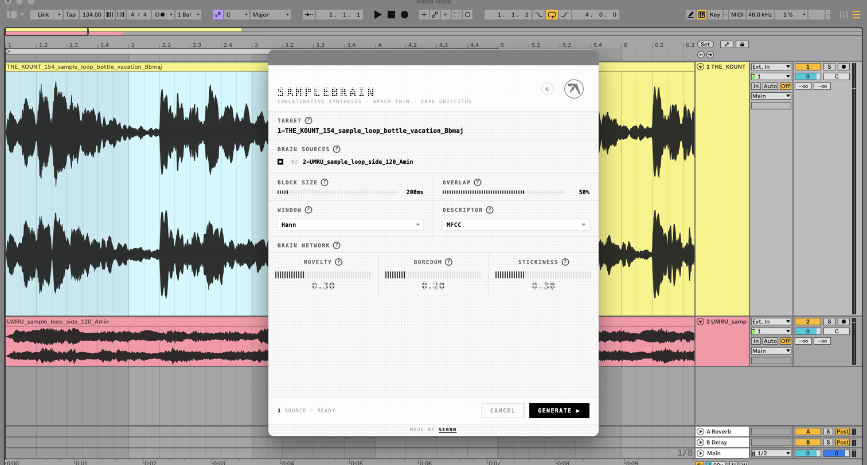Open the Brain Sources help icon
Viewport: 867px width, 465px height.
tap(337, 149)
